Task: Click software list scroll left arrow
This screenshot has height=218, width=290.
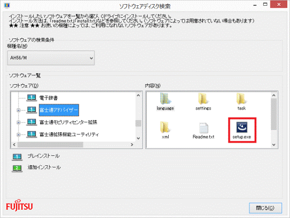Action: (14, 144)
